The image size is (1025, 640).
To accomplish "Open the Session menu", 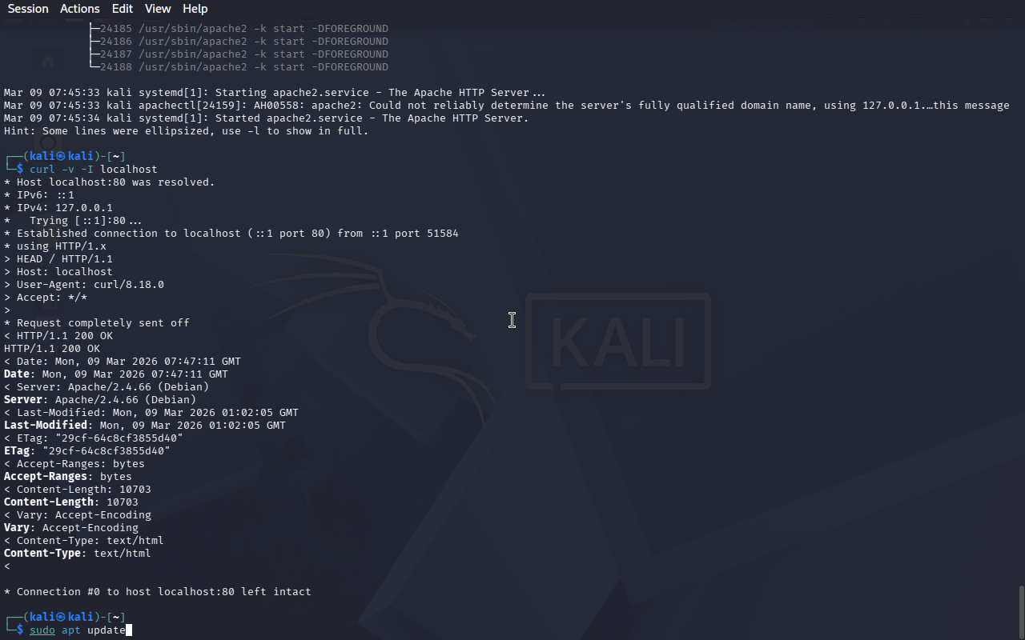I will point(28,9).
